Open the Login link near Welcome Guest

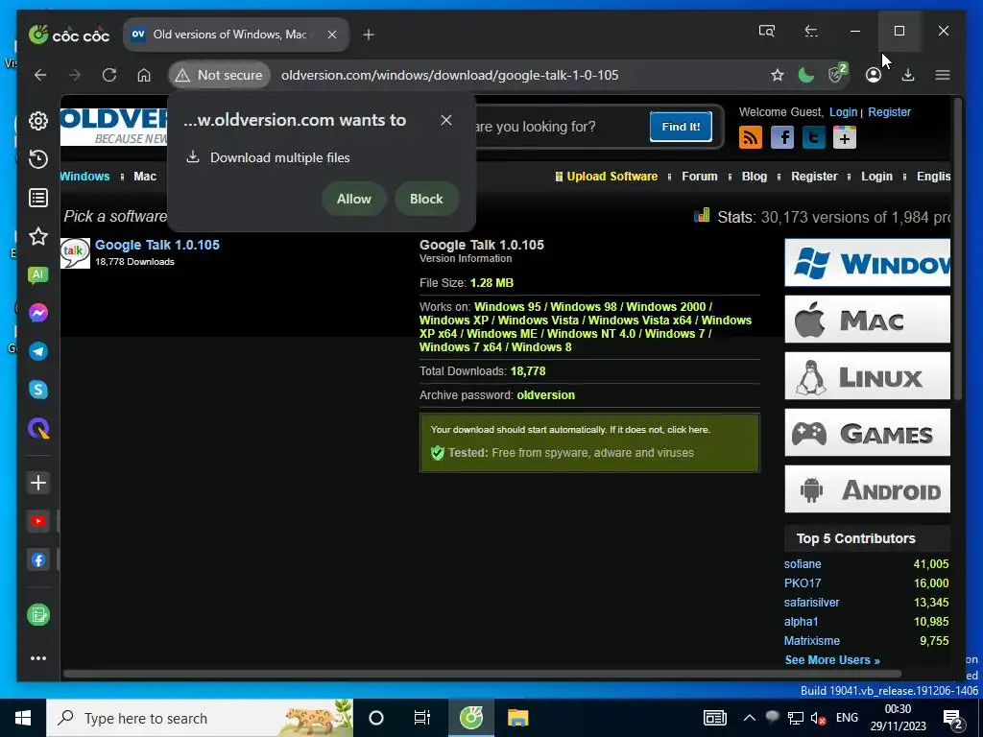tap(843, 112)
